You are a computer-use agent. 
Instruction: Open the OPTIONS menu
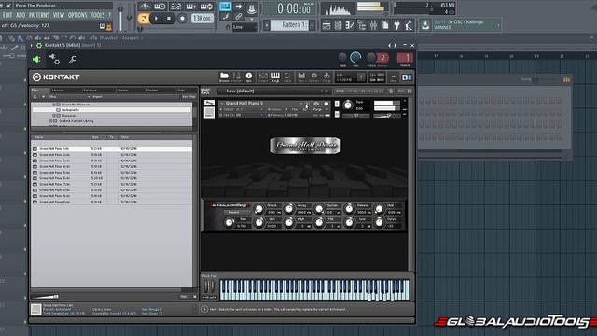tap(77, 15)
